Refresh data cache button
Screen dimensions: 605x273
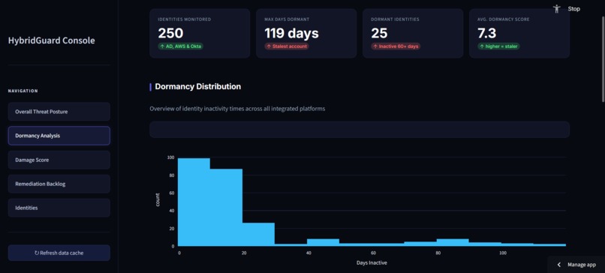coord(59,253)
